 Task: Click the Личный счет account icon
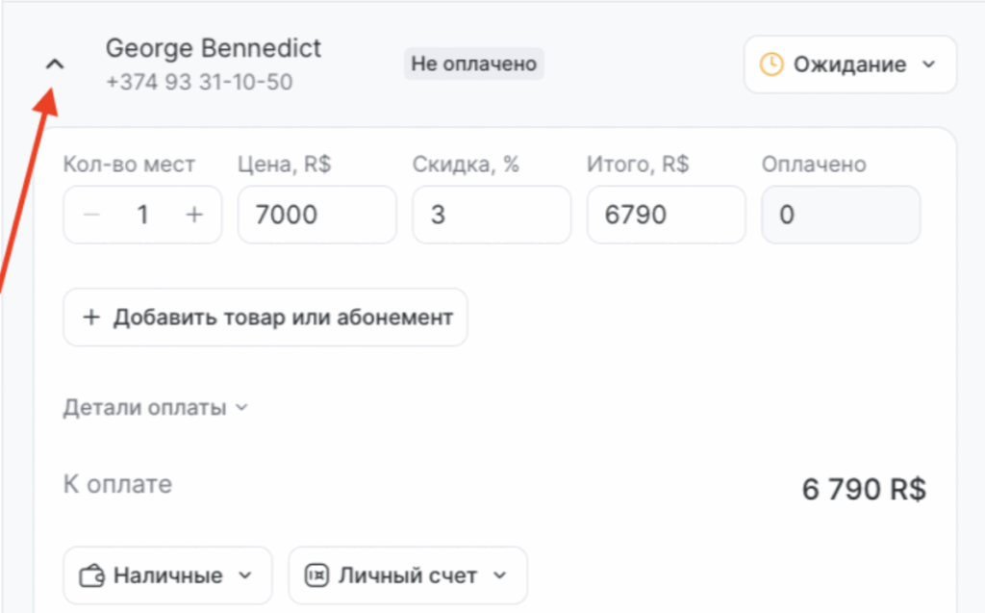[316, 575]
